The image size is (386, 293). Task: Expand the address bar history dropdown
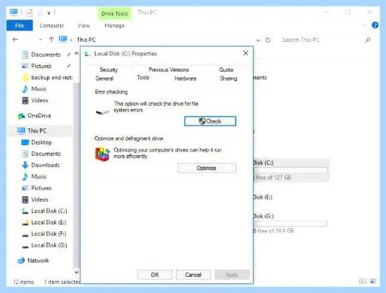258,40
